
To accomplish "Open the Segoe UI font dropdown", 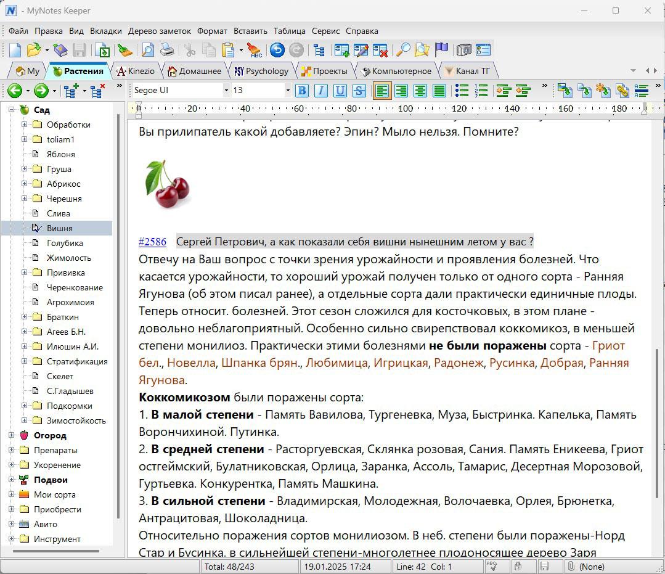I will tap(226, 91).
